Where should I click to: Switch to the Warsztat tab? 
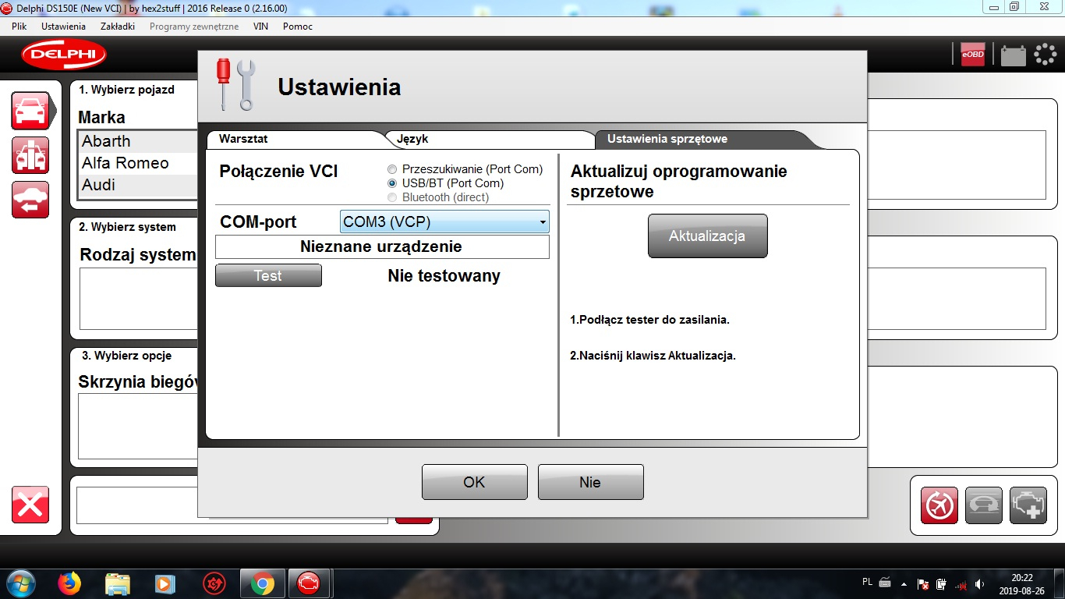[296, 139]
